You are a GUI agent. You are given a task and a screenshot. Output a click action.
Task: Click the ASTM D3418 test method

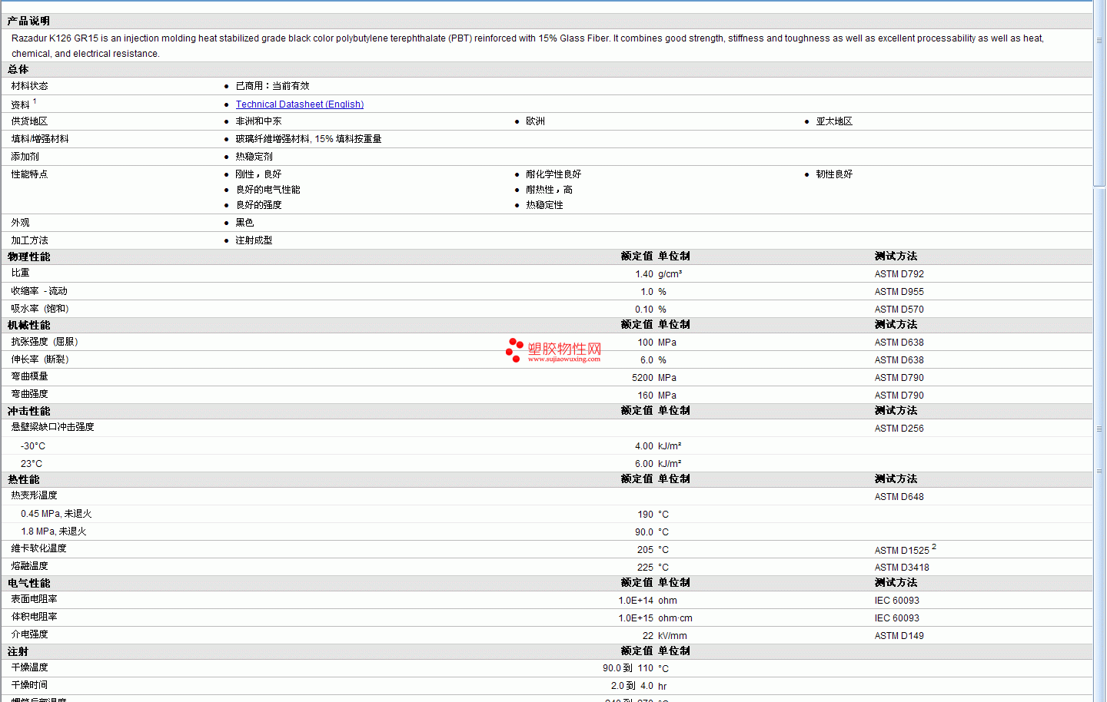pos(903,568)
